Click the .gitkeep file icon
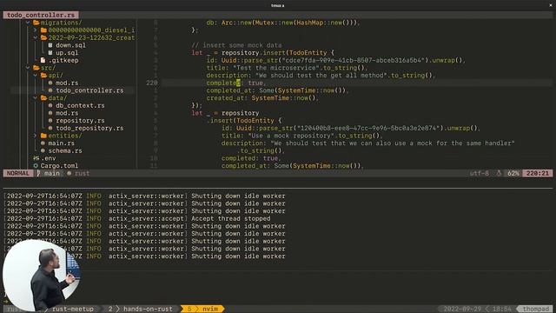Image resolution: width=556 pixels, height=313 pixels. [43, 60]
